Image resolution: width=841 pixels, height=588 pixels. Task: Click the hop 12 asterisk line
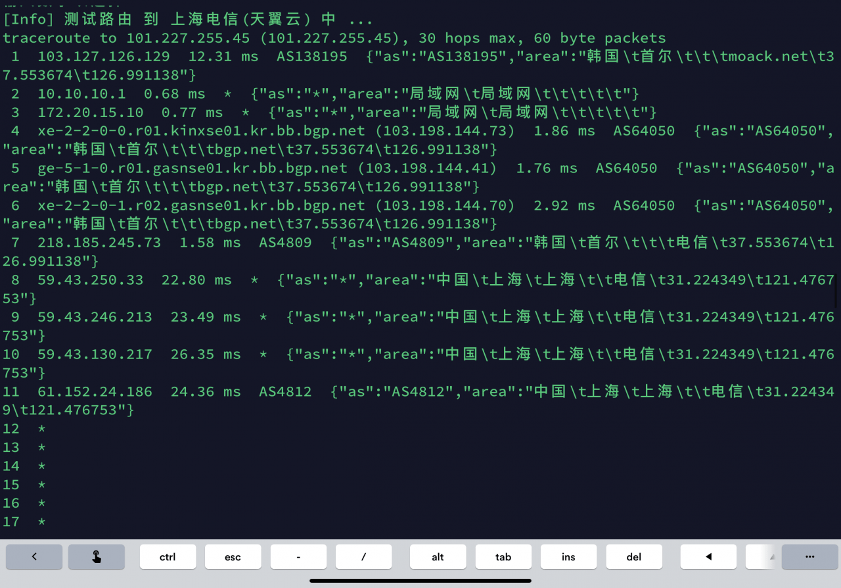[24, 429]
